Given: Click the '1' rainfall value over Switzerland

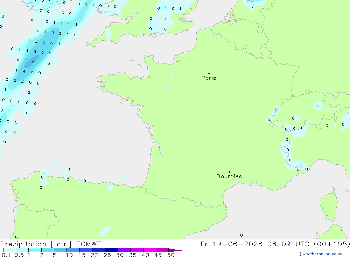Looking at the screenshot, I should point(316,106).
